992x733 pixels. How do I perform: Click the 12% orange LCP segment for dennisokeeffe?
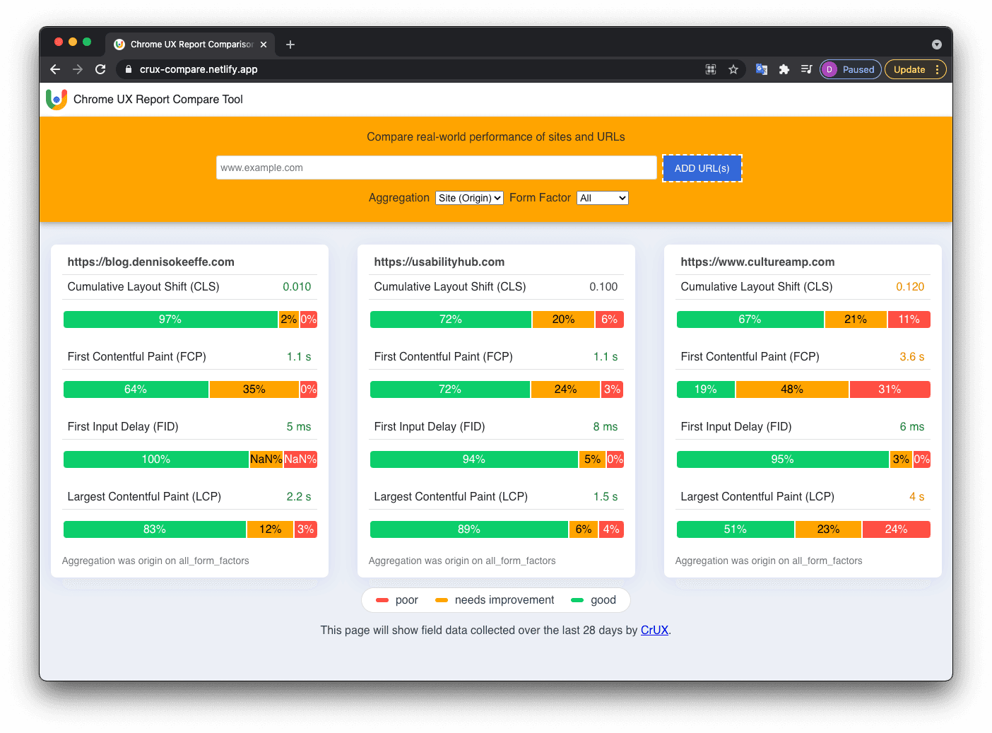[271, 529]
